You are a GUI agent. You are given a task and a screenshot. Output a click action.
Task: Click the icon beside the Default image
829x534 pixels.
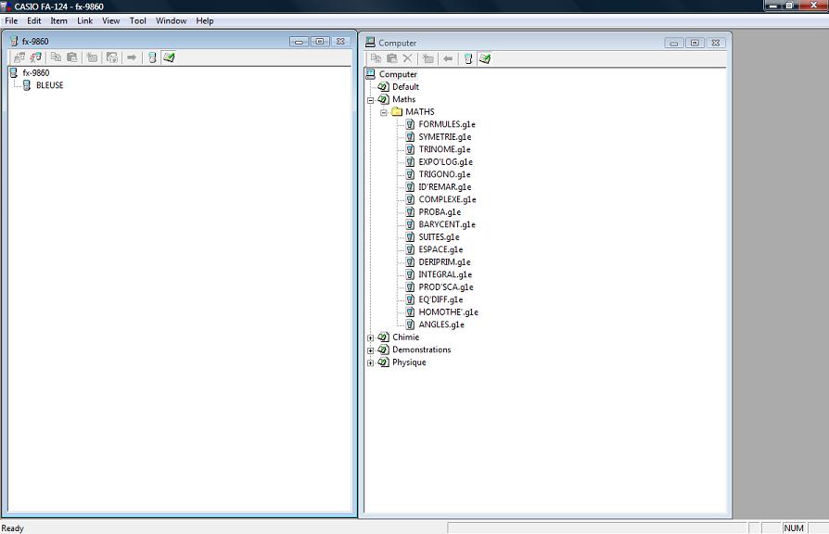[x=384, y=87]
